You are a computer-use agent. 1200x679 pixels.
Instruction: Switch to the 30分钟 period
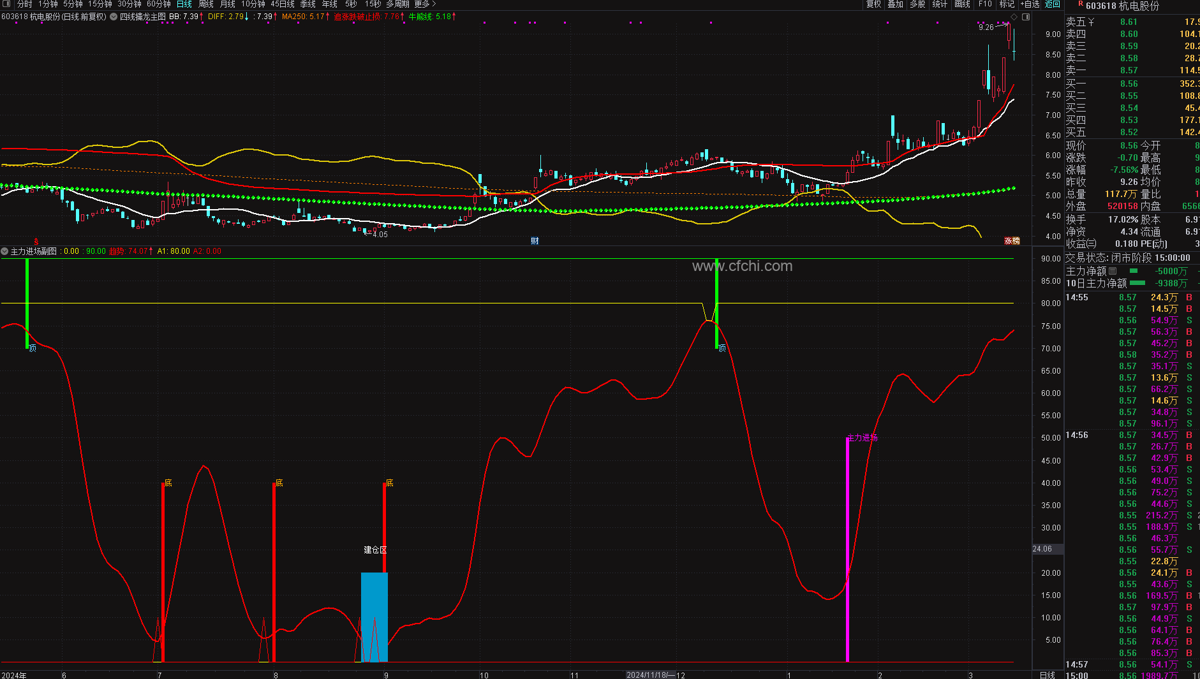[x=130, y=4]
